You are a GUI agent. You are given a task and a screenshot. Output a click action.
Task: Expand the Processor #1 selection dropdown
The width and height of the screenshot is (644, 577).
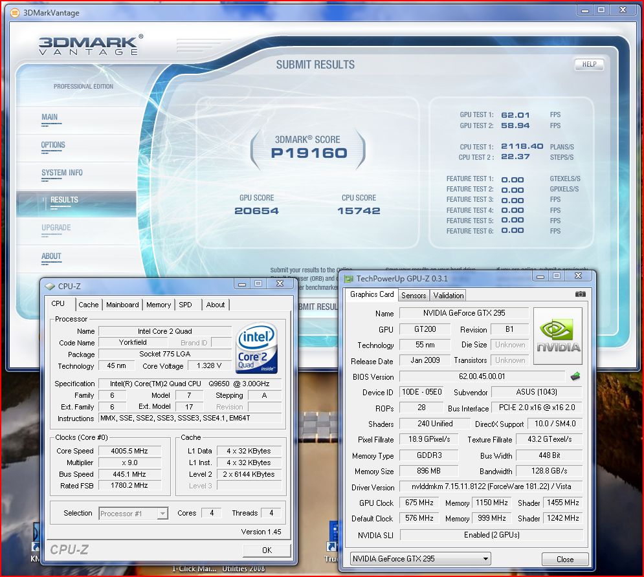[x=133, y=514]
